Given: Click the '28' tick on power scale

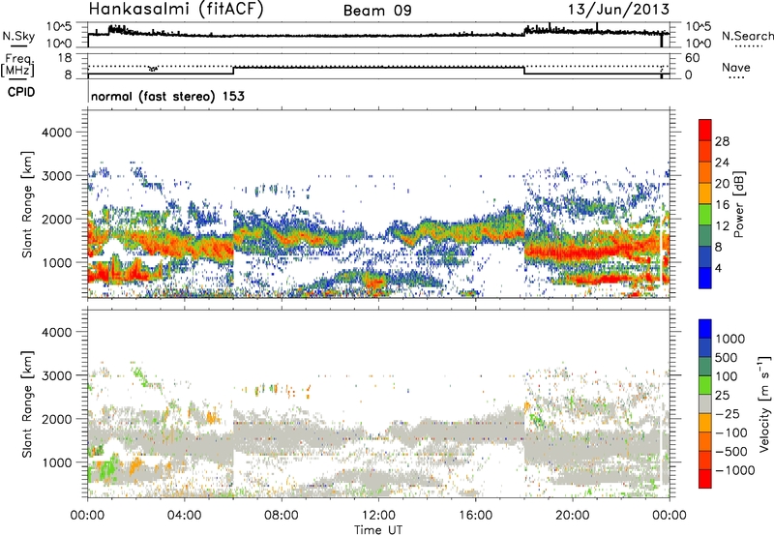Looking at the screenshot, I should point(722,141).
